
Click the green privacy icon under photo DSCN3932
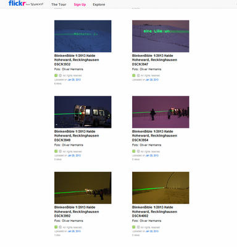pos(56,75)
